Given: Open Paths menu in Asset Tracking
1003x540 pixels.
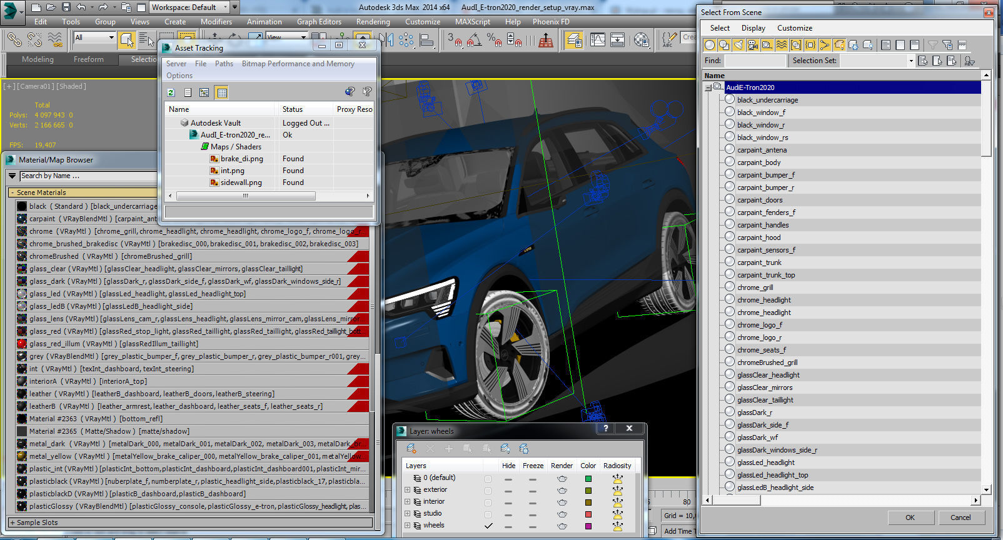Looking at the screenshot, I should 224,64.
